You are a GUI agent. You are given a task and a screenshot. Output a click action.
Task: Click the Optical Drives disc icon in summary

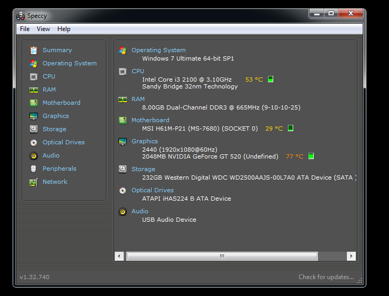click(123, 191)
